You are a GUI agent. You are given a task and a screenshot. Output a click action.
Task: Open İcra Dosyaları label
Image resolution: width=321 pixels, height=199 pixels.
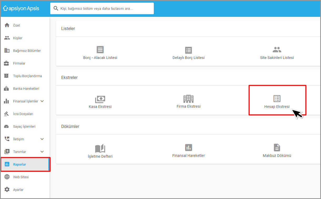coord(23,114)
